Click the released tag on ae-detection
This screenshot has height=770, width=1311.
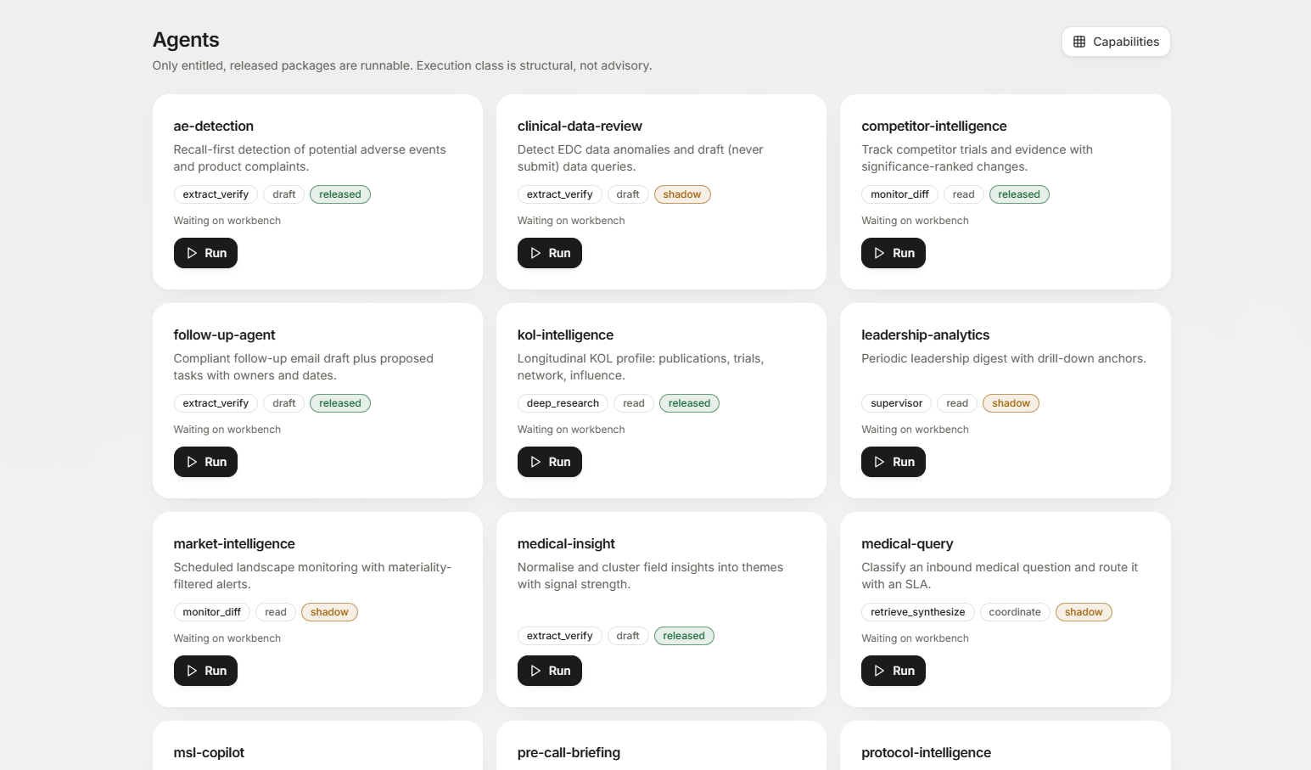(340, 194)
